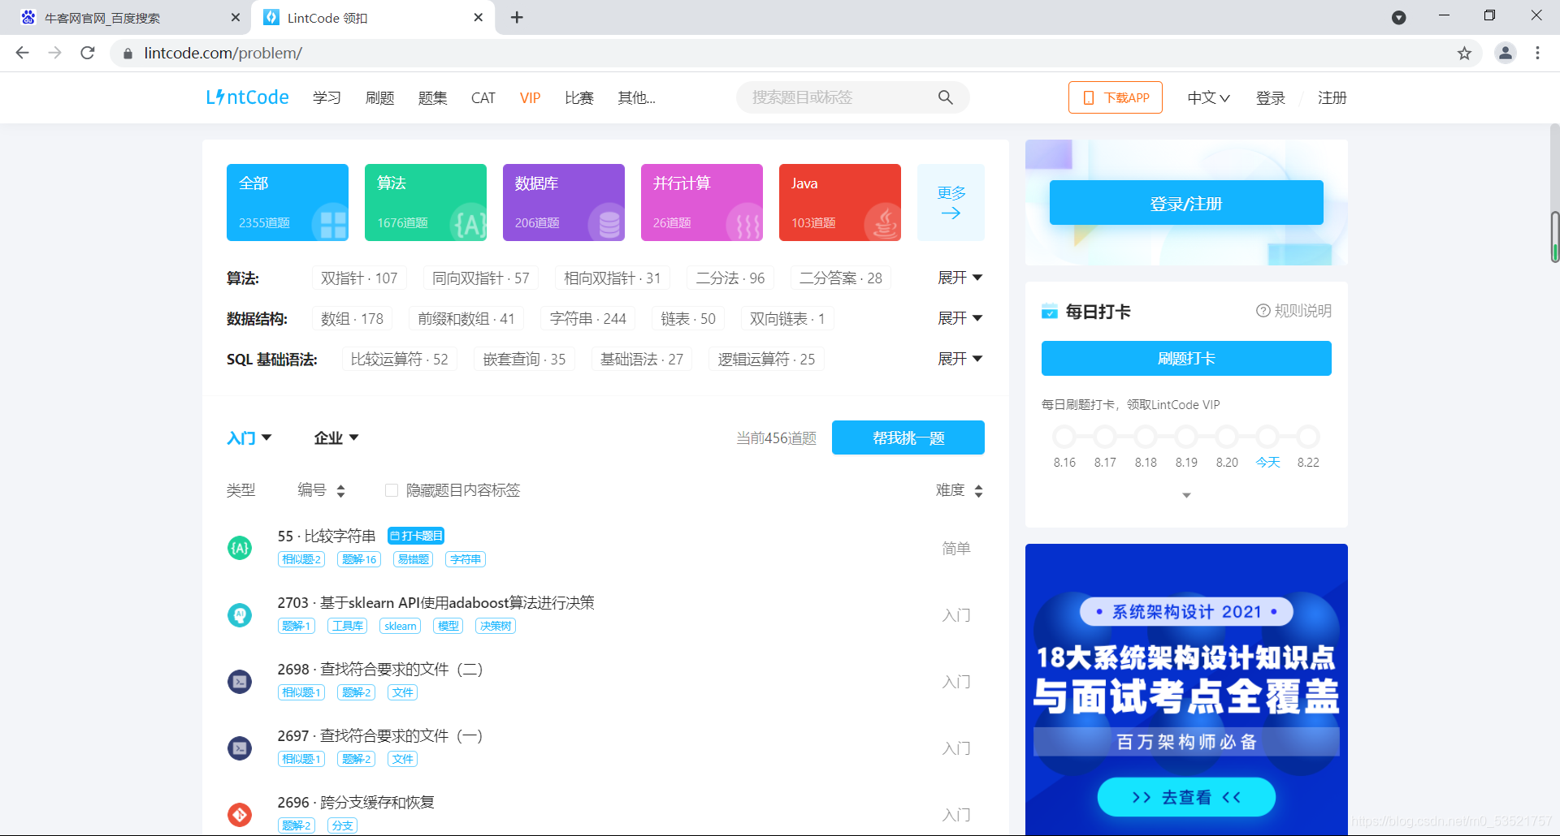Click the forward navigation arrow
Viewport: 1560px width, 836px height.
[55, 53]
